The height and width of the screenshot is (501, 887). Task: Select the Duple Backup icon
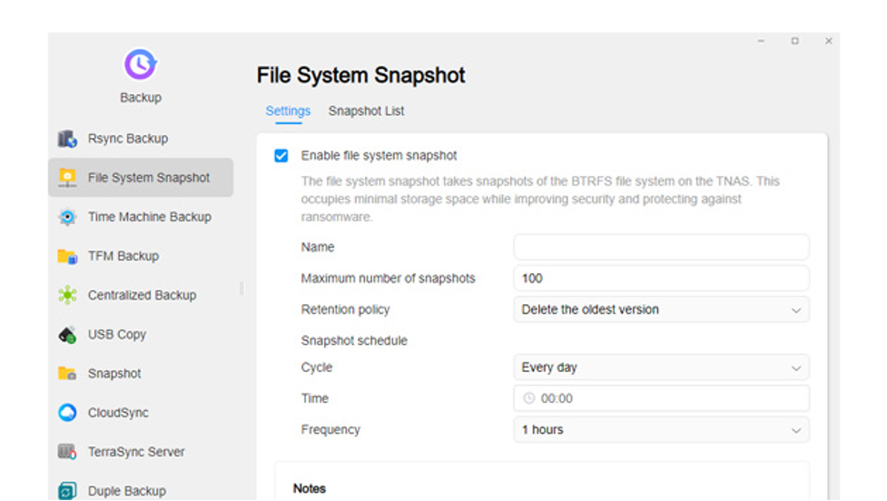67,491
